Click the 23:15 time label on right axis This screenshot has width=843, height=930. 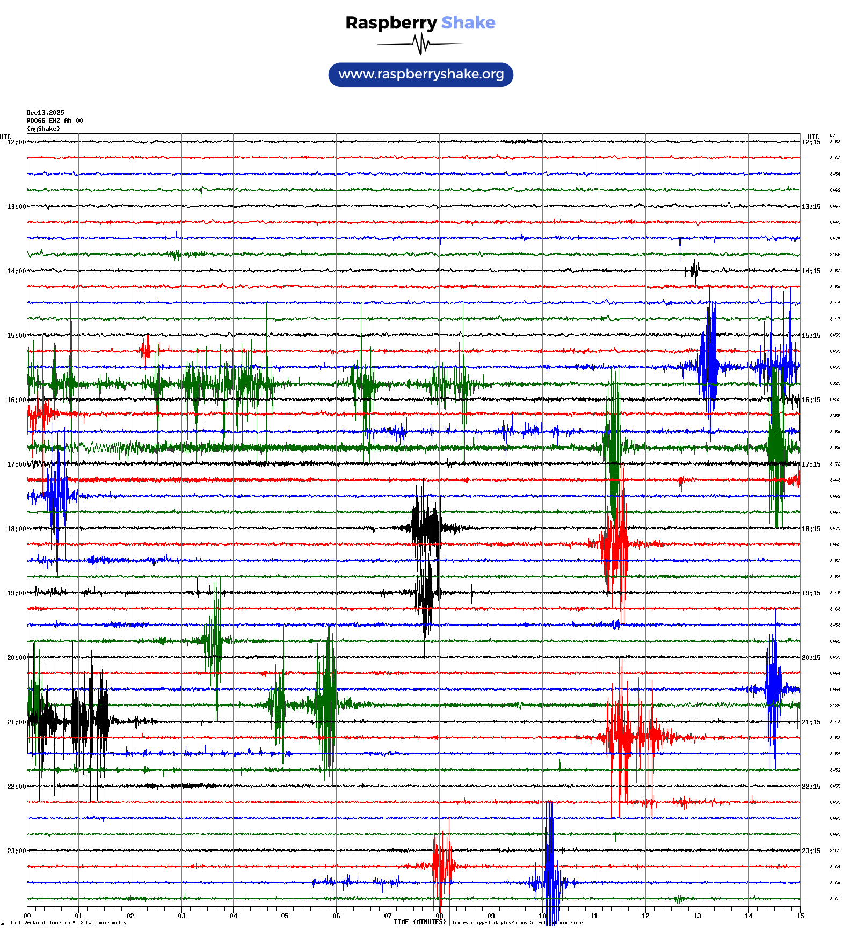[811, 851]
